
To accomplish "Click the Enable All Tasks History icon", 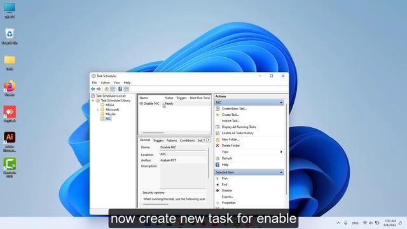I will coord(217,133).
